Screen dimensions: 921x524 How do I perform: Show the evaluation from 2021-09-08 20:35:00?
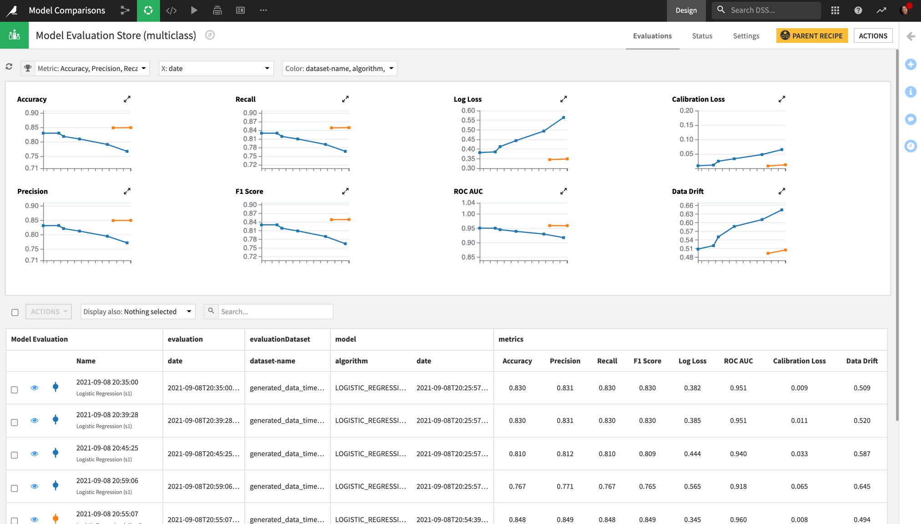[x=34, y=388]
